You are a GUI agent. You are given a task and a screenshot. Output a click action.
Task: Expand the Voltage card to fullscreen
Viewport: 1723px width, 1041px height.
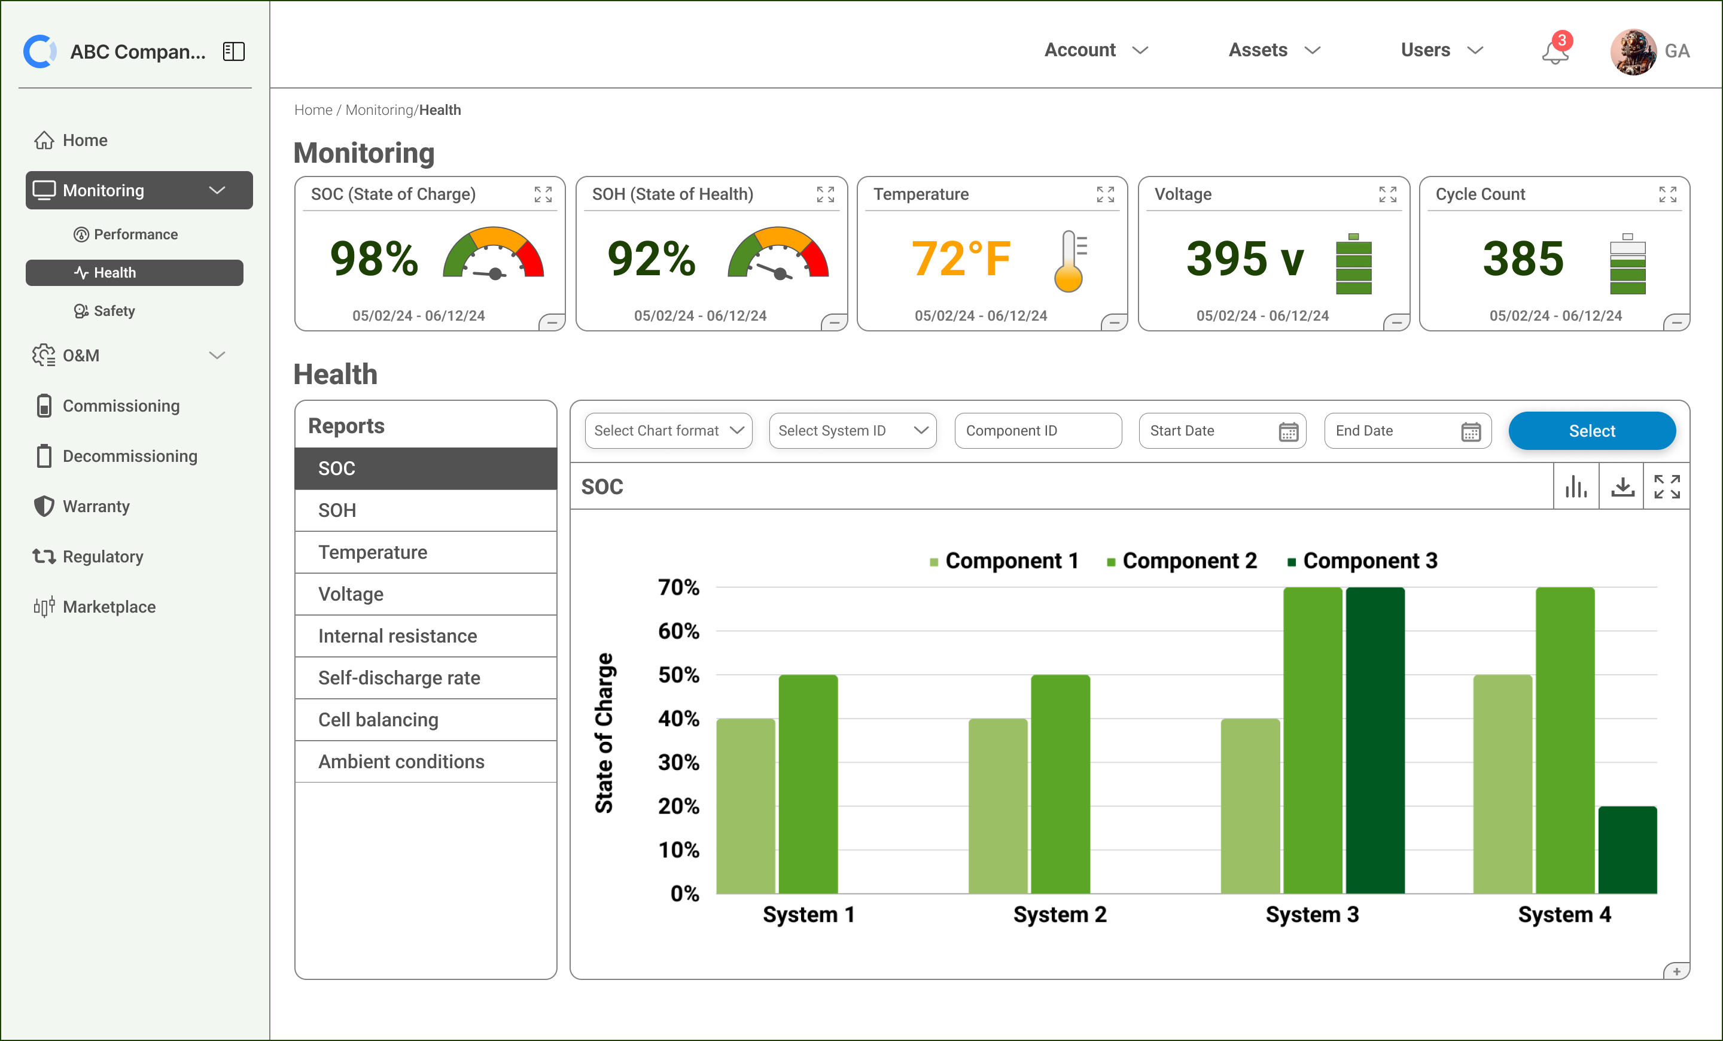[x=1387, y=194]
